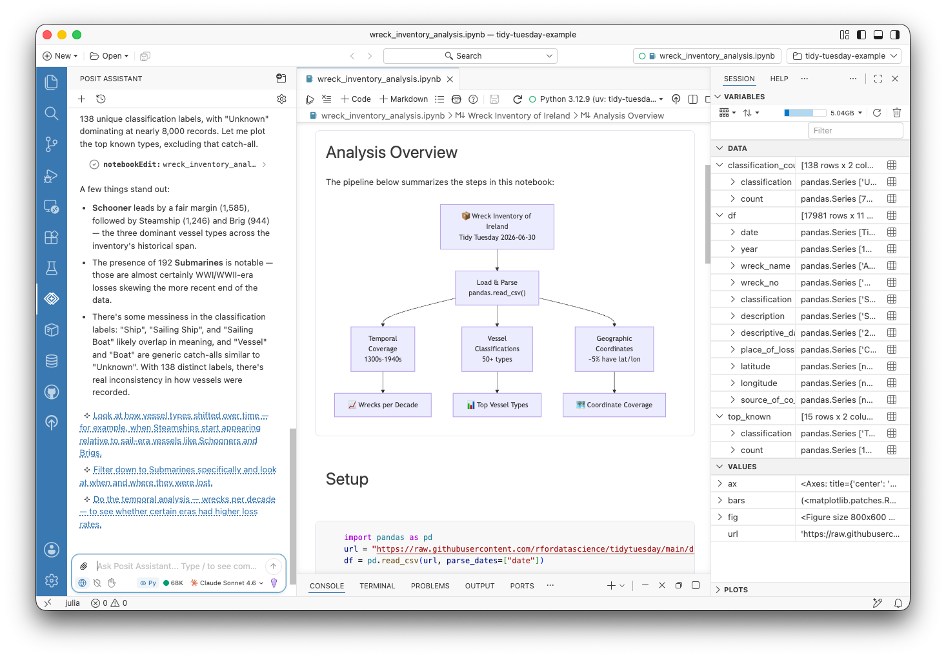Toggle the crossed-out shield icon in chat input
This screenshot has height=658, width=946.
tap(97, 583)
